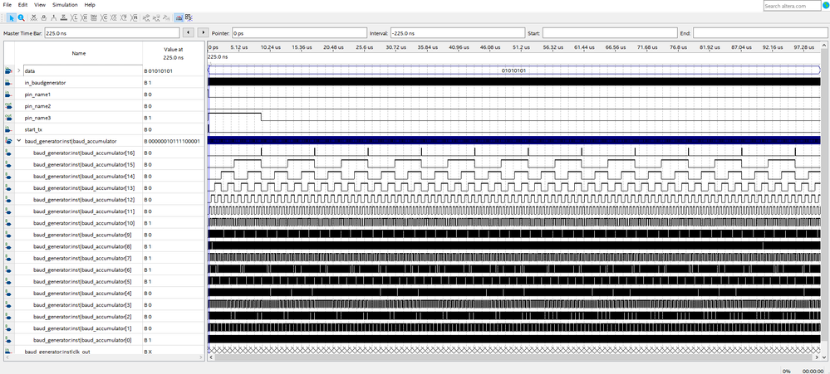This screenshot has height=374, width=830.
Task: Select the baud_generator clk_out signal
Action: point(57,352)
